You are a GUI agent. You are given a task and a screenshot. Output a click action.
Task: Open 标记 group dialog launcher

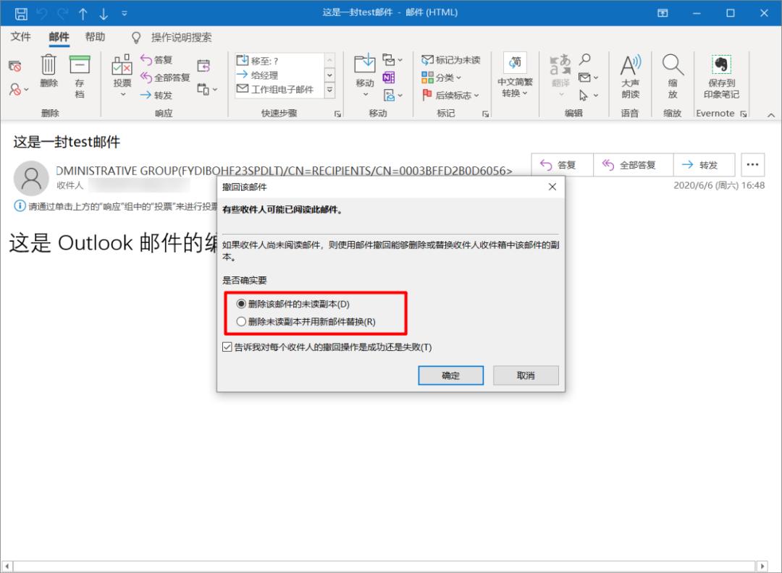pyautogui.click(x=485, y=114)
